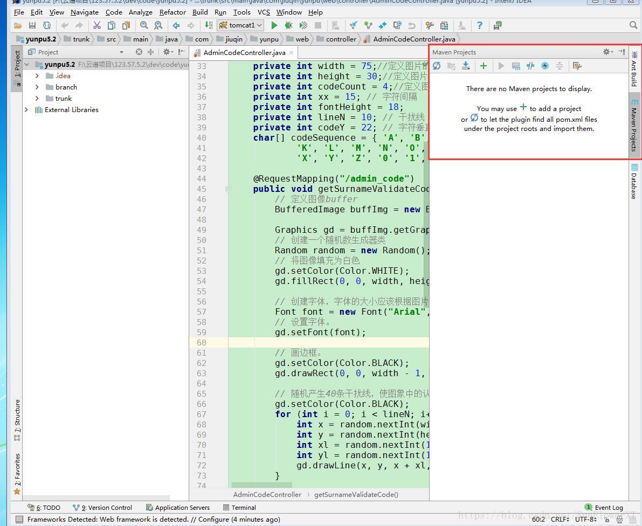Image resolution: width=642 pixels, height=526 pixels.
Task: Toggle the Ant Build side tab
Action: (634, 69)
